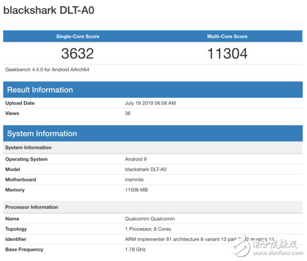Click the Upload Date label
Viewport: 307px width, 261px height.
pos(20,103)
